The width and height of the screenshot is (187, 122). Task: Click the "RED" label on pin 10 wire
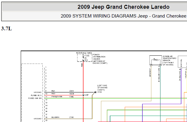click(53, 94)
